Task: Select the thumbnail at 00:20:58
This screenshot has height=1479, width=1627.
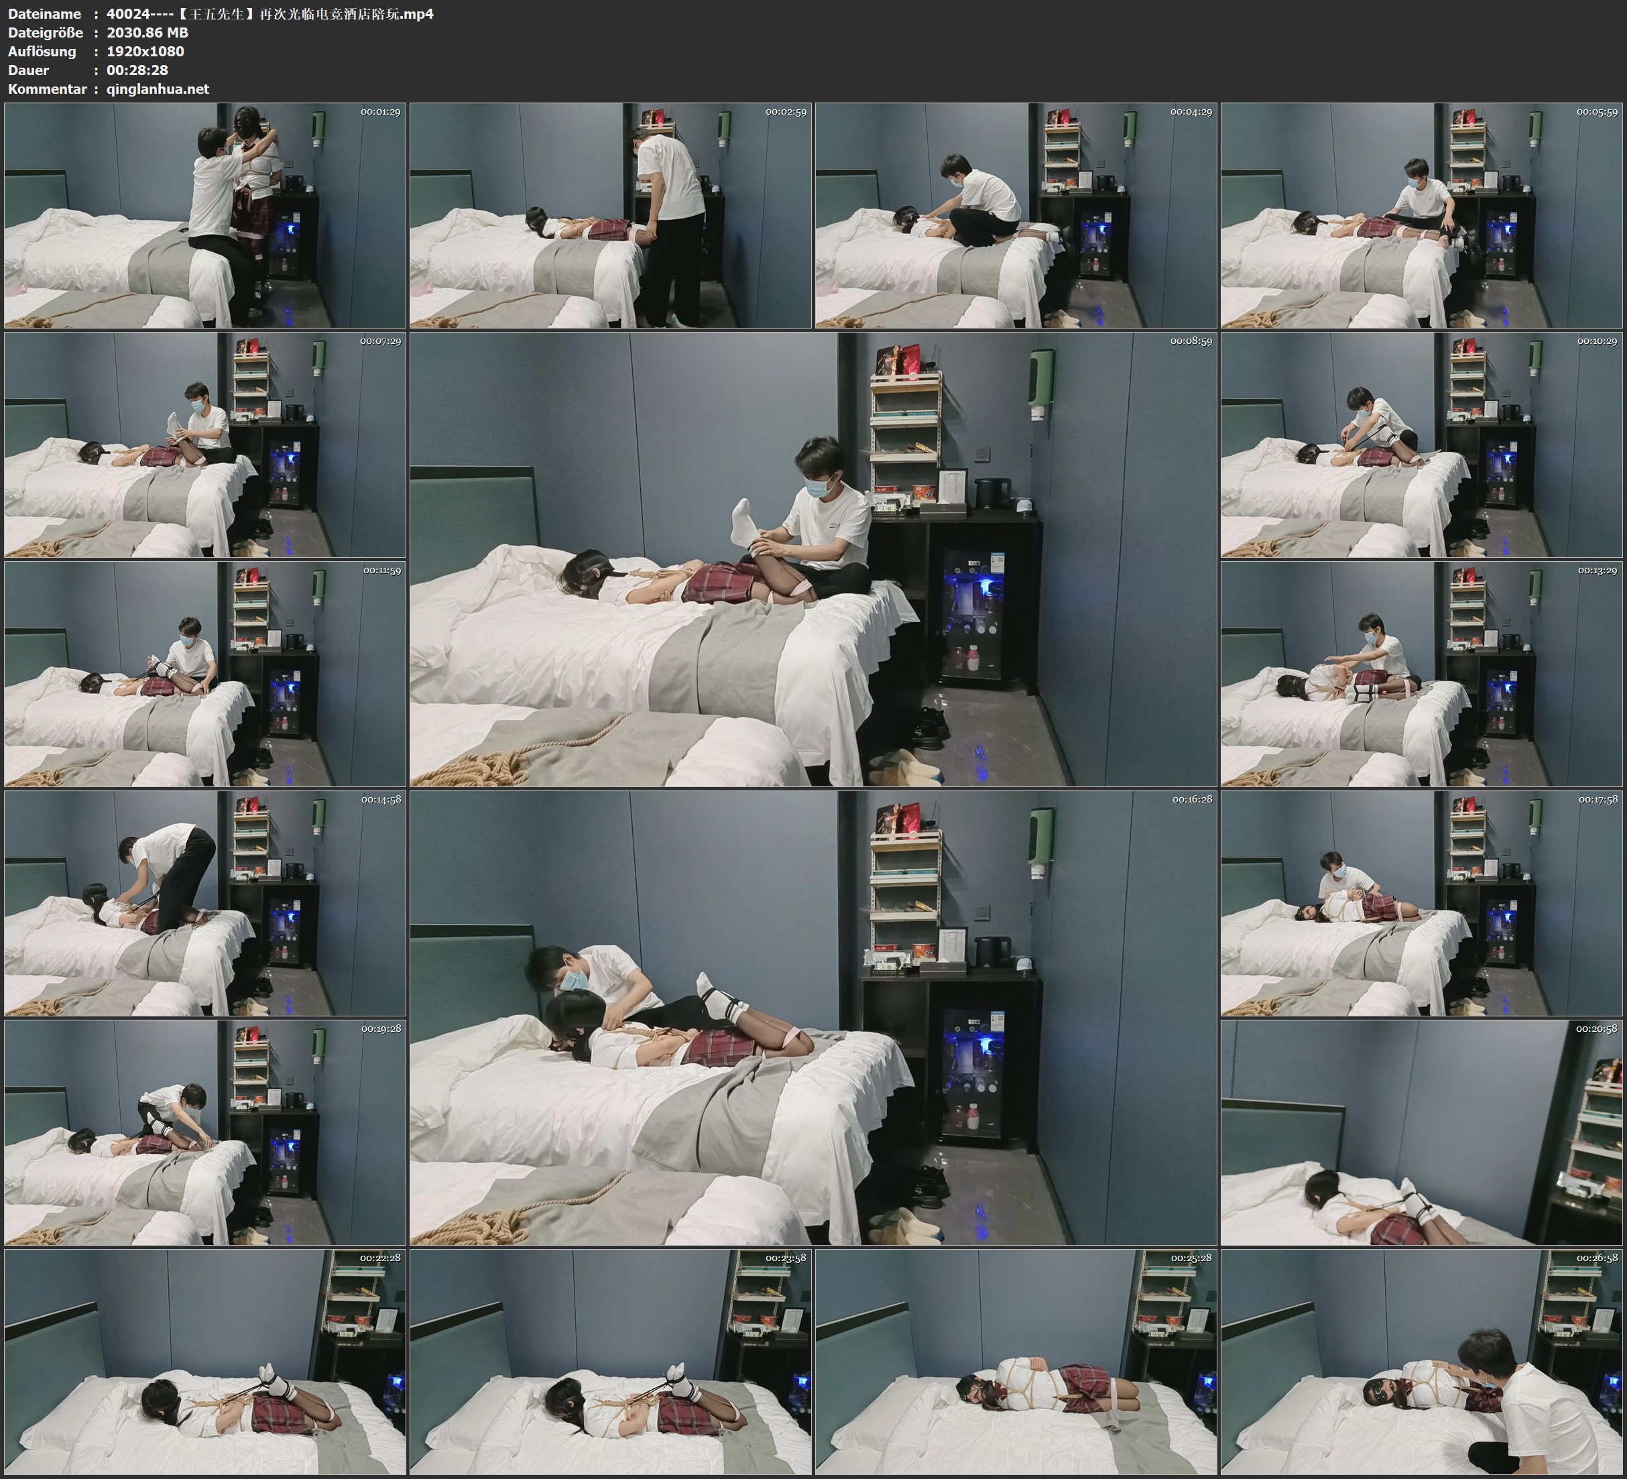Action: 1422,1132
